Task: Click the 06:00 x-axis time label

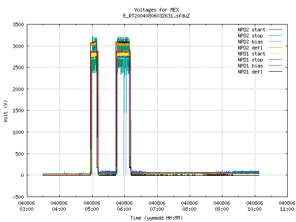Action: pos(124,209)
